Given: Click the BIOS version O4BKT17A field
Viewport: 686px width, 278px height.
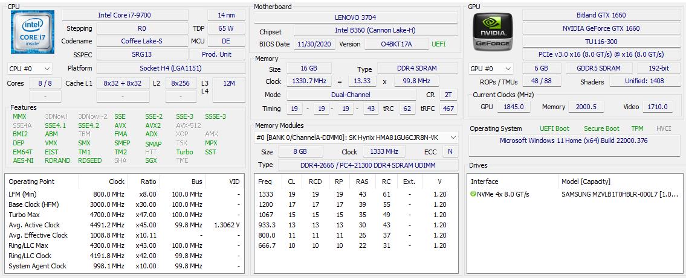Looking at the screenshot, I should point(396,44).
